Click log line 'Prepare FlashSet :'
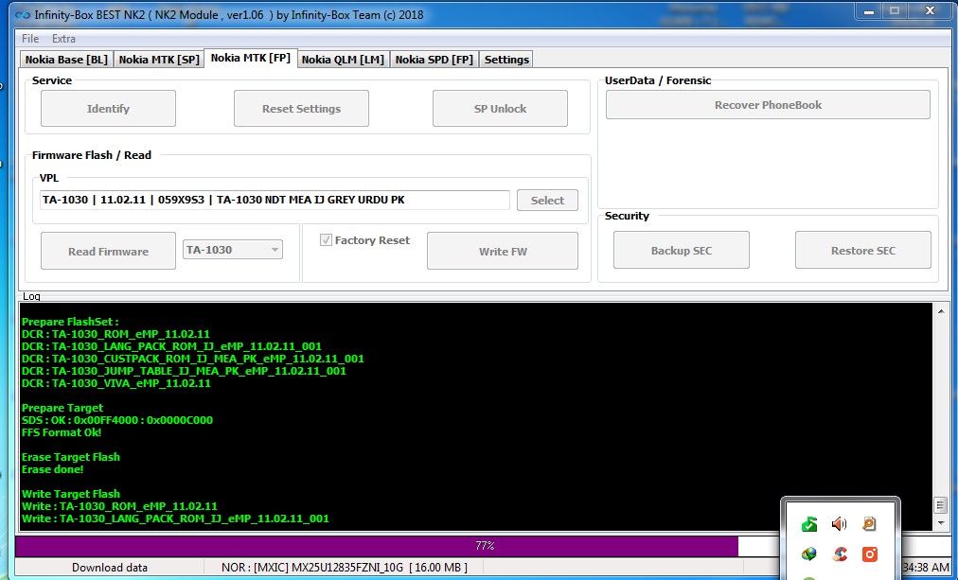The width and height of the screenshot is (958, 580). pyautogui.click(x=70, y=322)
